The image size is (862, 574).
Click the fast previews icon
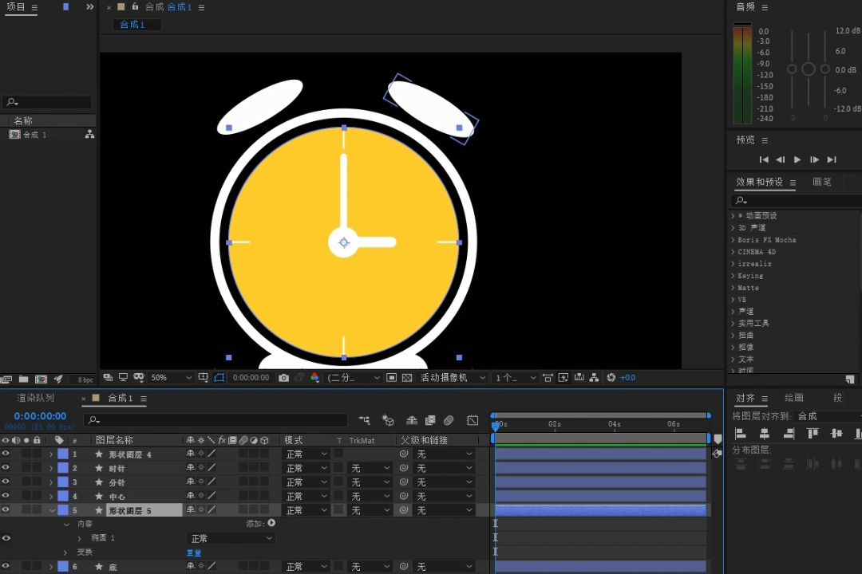point(563,377)
